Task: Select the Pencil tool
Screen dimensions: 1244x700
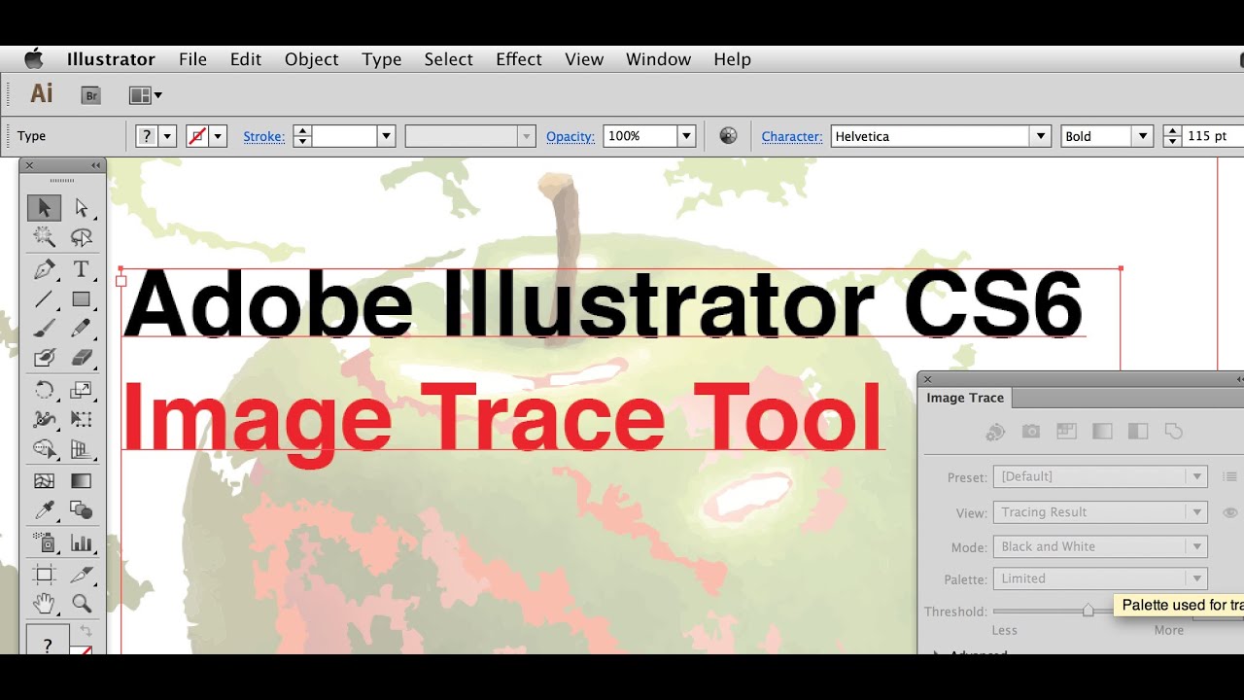Action: pyautogui.click(x=82, y=329)
